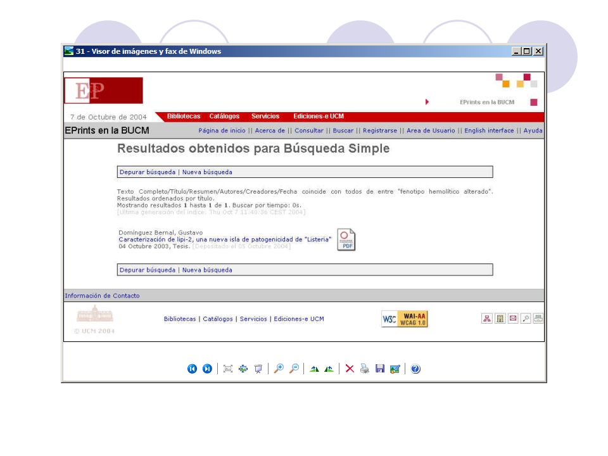Go to next image in viewer toolbar
Image resolution: width=608 pixels, height=456 pixels.
[x=208, y=369]
